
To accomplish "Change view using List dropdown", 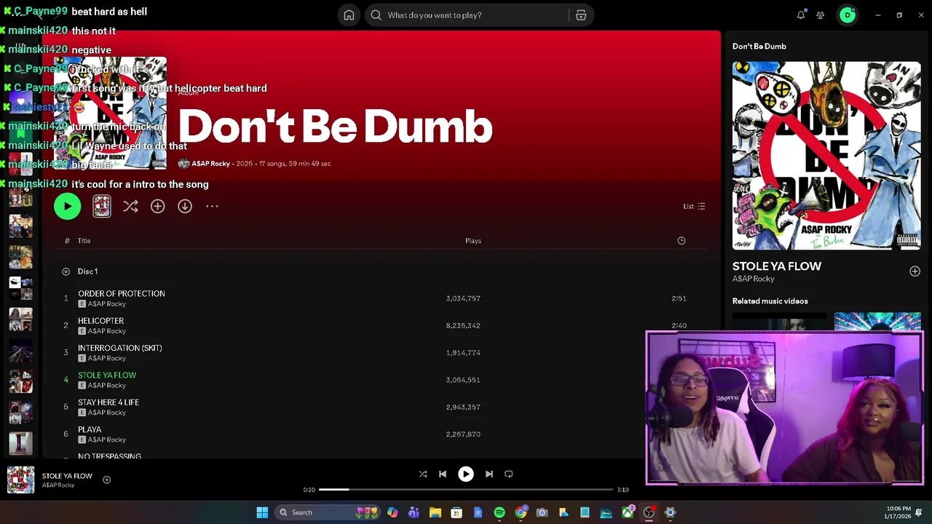I will (x=694, y=206).
